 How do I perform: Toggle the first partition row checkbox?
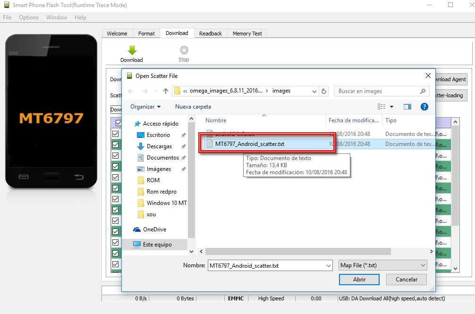coord(115,134)
